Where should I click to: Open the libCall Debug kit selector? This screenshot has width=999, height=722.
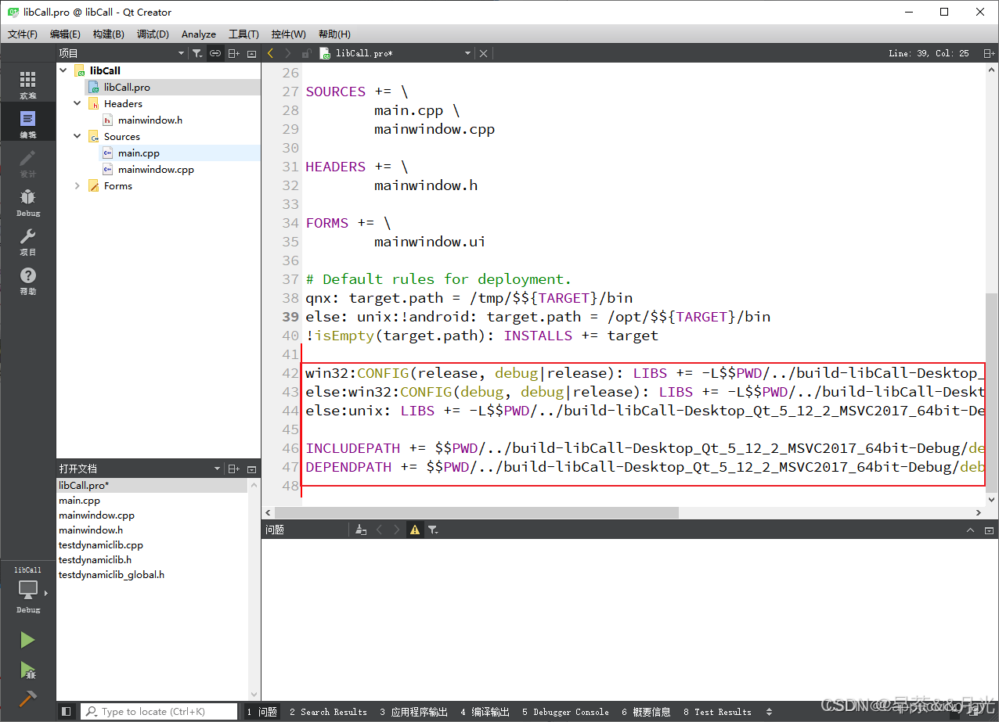(27, 591)
